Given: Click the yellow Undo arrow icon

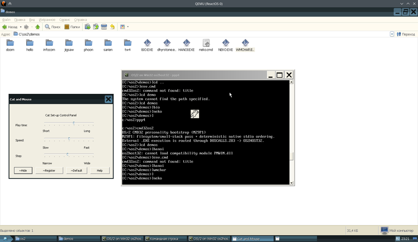Looking at the screenshot, I should pyautogui.click(x=112, y=27).
